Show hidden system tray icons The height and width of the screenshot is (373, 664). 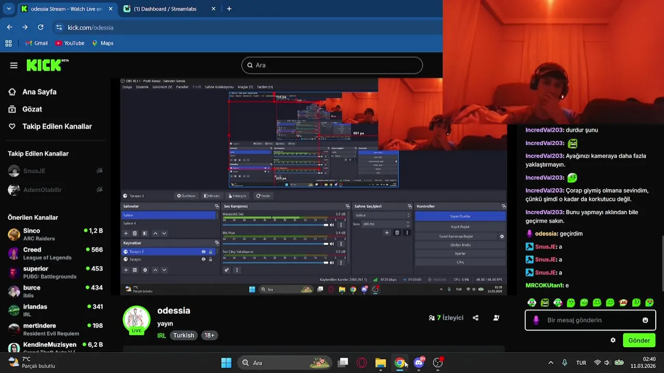tap(551, 363)
